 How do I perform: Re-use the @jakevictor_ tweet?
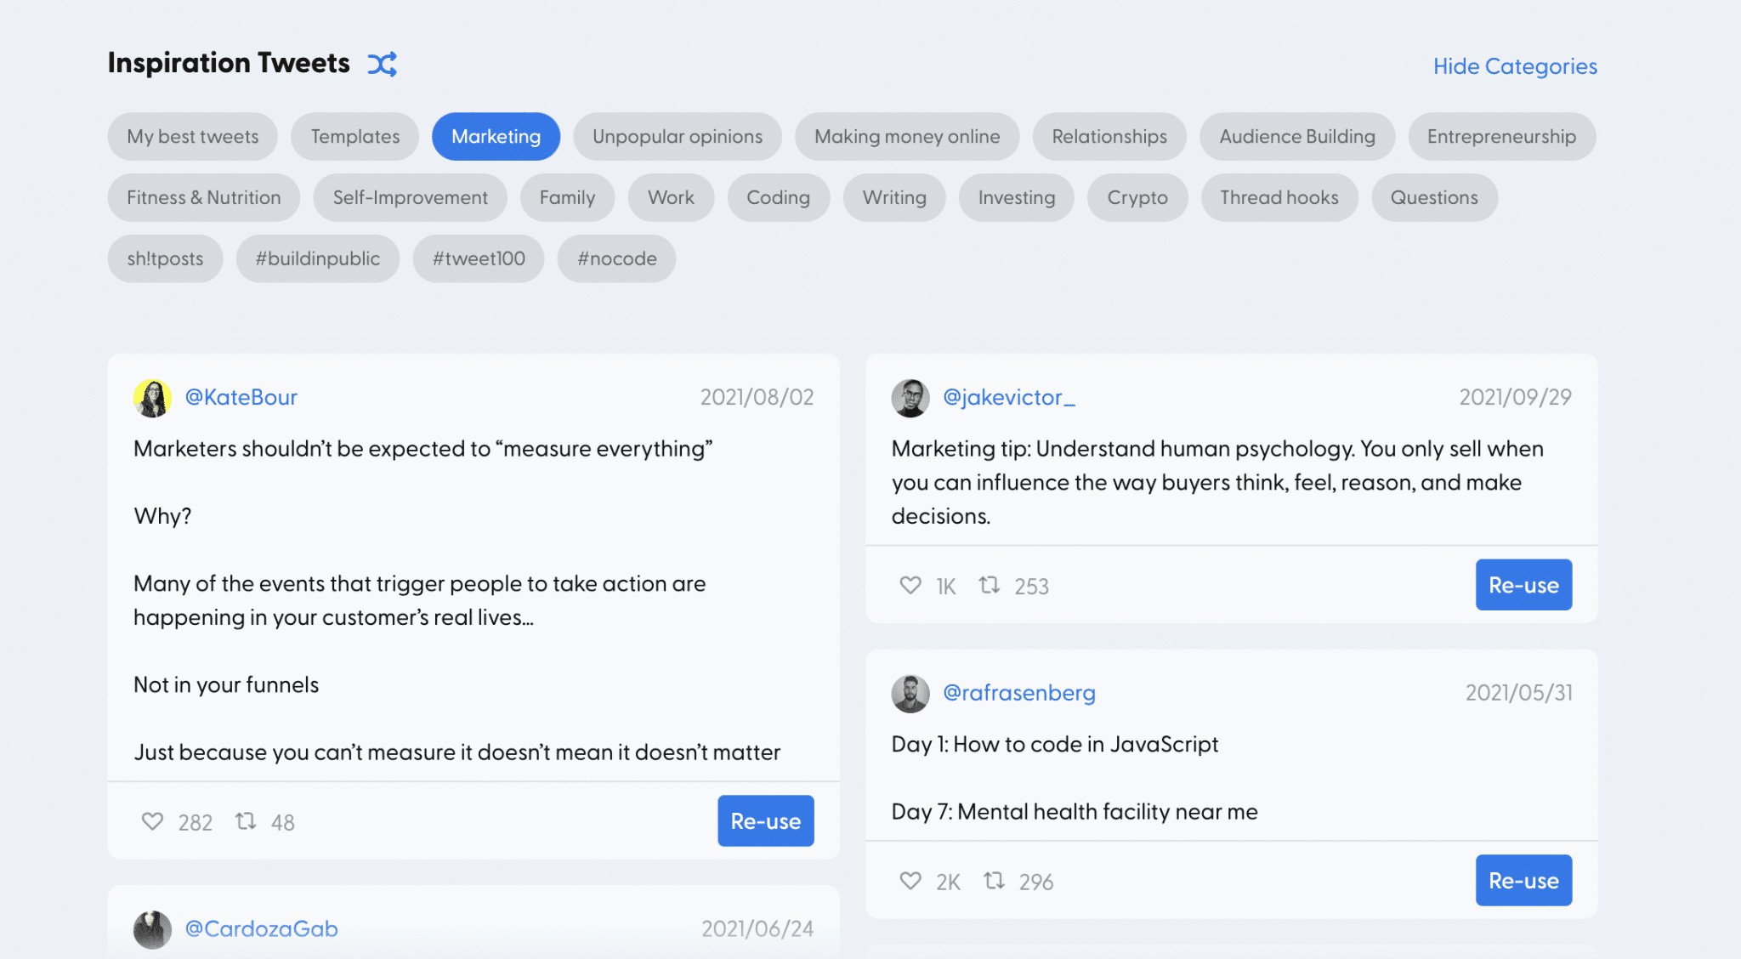pyautogui.click(x=1523, y=584)
